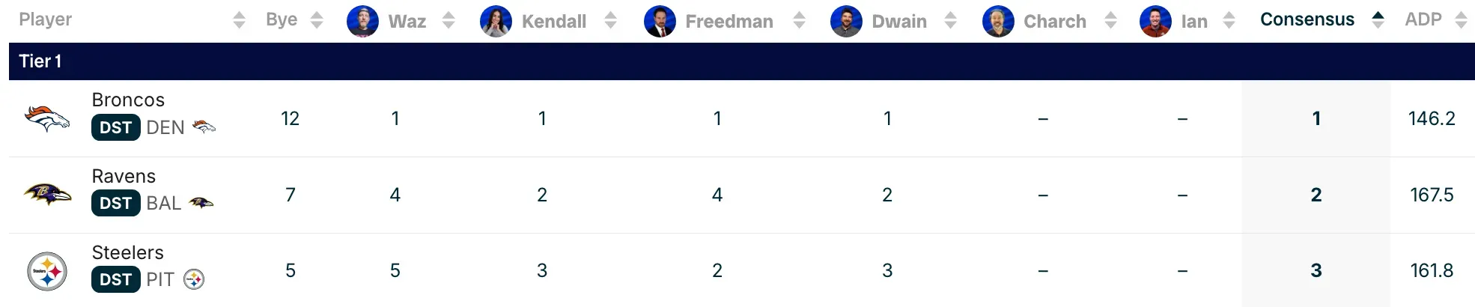
Task: Click the large Ravens team logo
Action: pos(47,195)
